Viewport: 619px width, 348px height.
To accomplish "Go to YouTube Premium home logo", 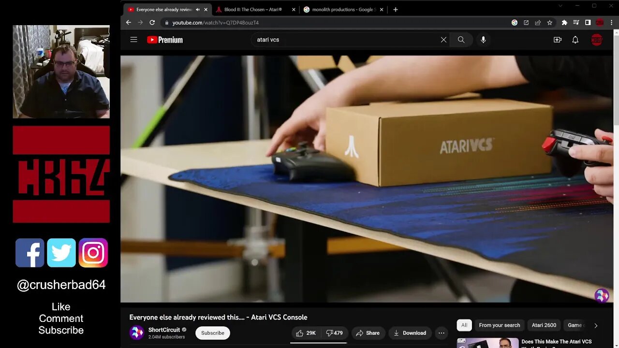I will 165,40.
